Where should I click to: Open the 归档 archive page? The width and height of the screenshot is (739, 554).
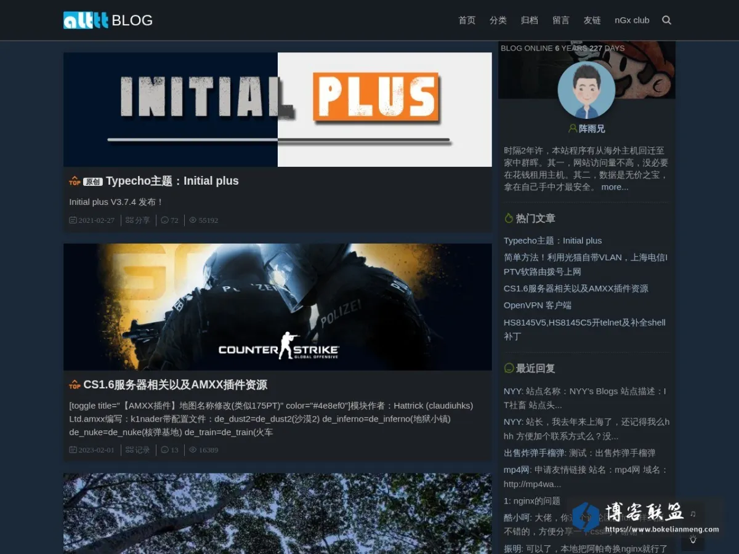(x=530, y=20)
